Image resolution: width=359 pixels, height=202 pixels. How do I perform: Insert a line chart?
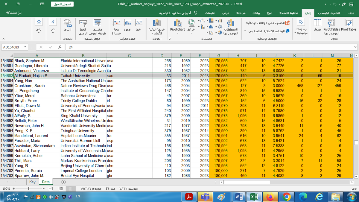(220, 27)
